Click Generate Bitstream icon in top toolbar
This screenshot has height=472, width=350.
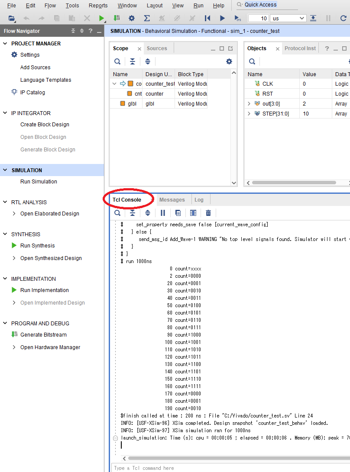coord(116,18)
